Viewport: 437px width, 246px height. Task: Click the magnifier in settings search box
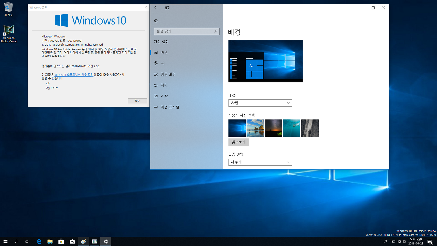tap(216, 31)
